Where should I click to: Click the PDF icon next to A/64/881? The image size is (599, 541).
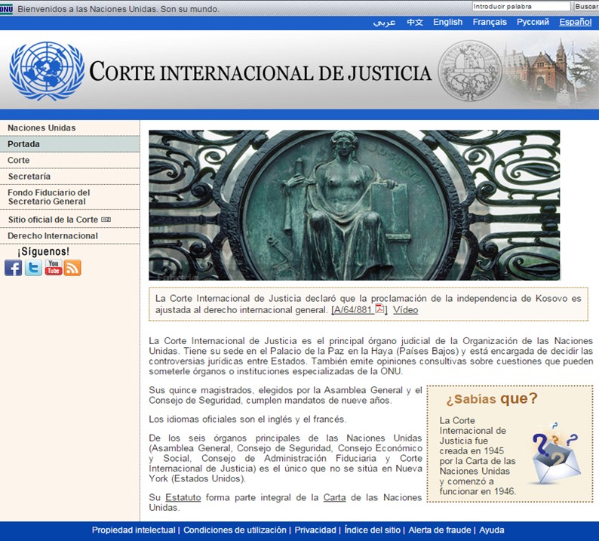[x=380, y=309]
